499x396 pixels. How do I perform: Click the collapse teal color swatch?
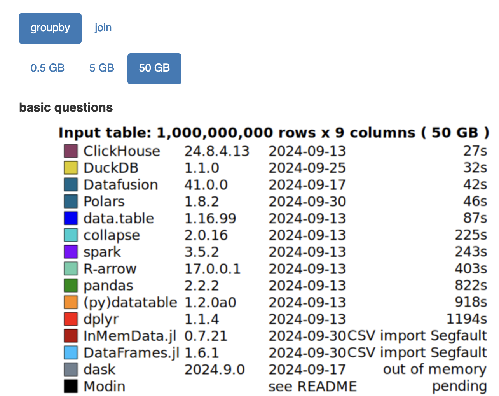[71, 235]
